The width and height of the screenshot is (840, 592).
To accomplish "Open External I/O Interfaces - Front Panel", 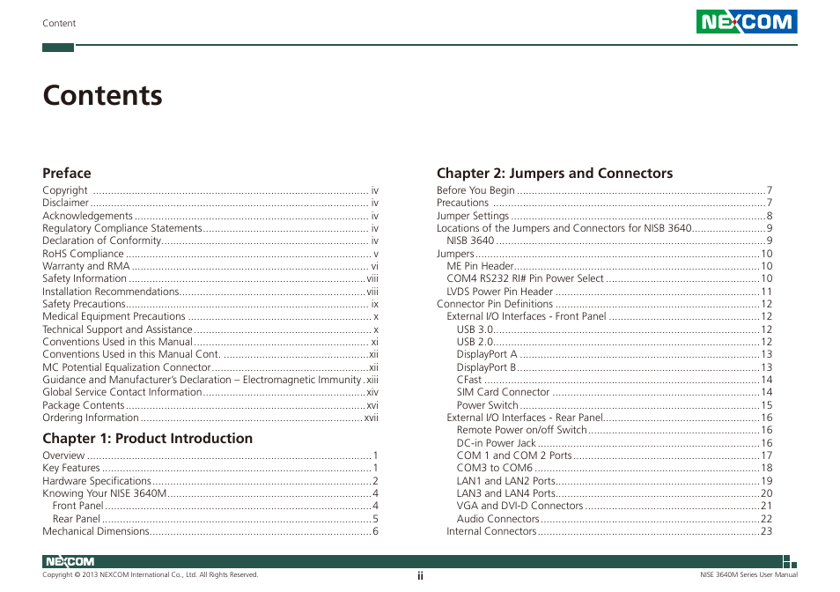I will tap(609, 316).
